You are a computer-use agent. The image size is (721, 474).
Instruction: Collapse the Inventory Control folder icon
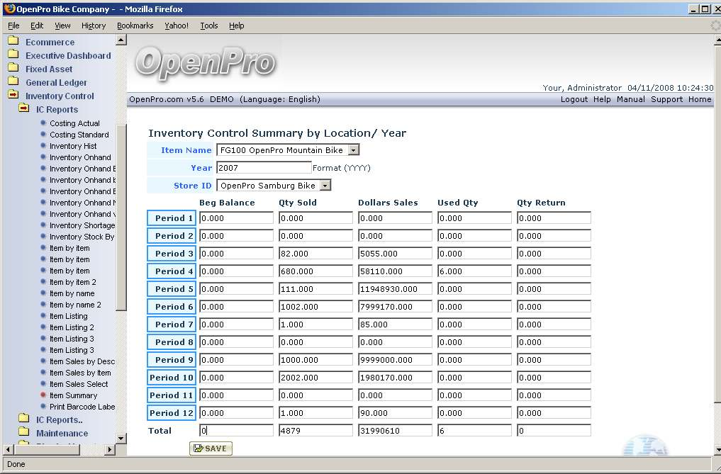(x=13, y=96)
